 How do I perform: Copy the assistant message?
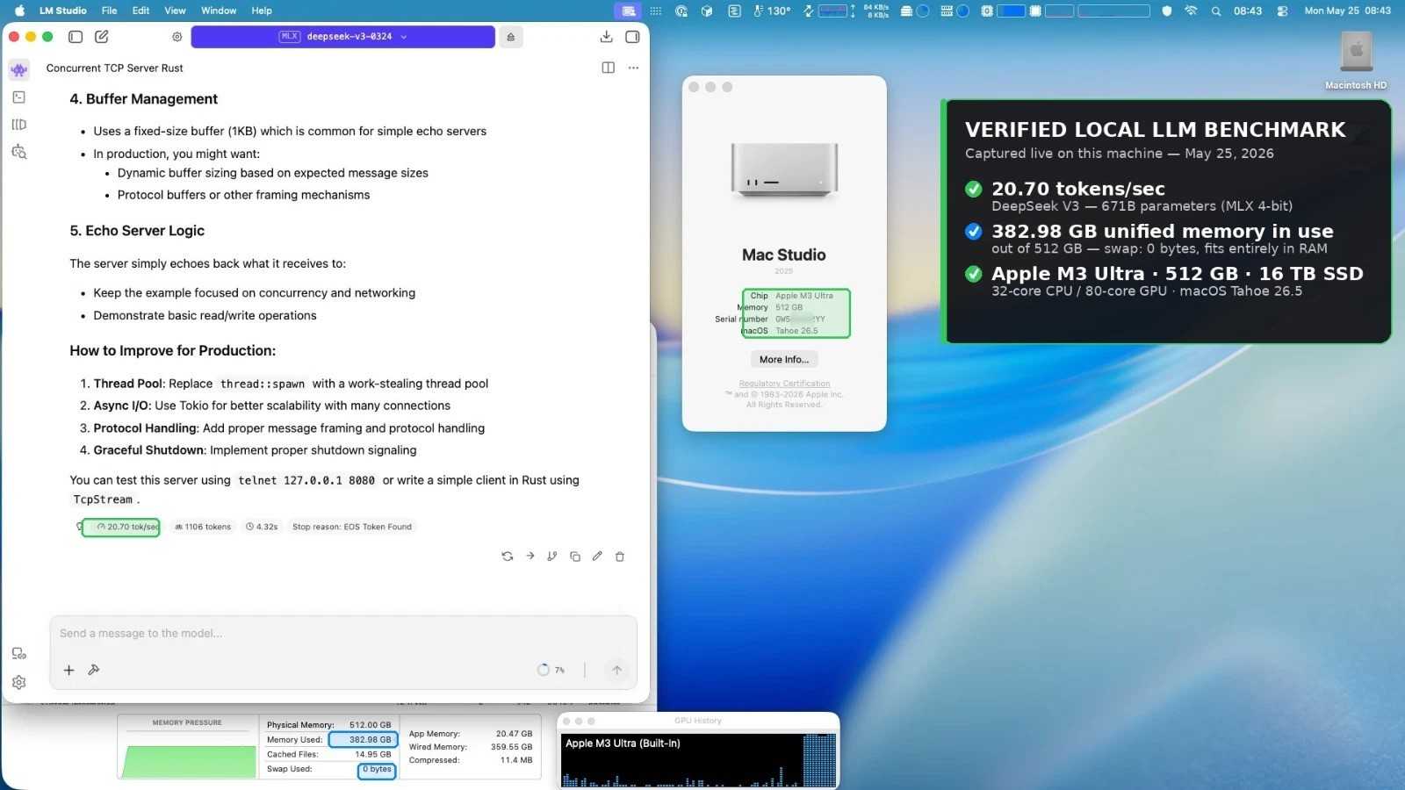pos(575,557)
